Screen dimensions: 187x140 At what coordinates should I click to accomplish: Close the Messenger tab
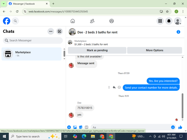click(x=47, y=4)
